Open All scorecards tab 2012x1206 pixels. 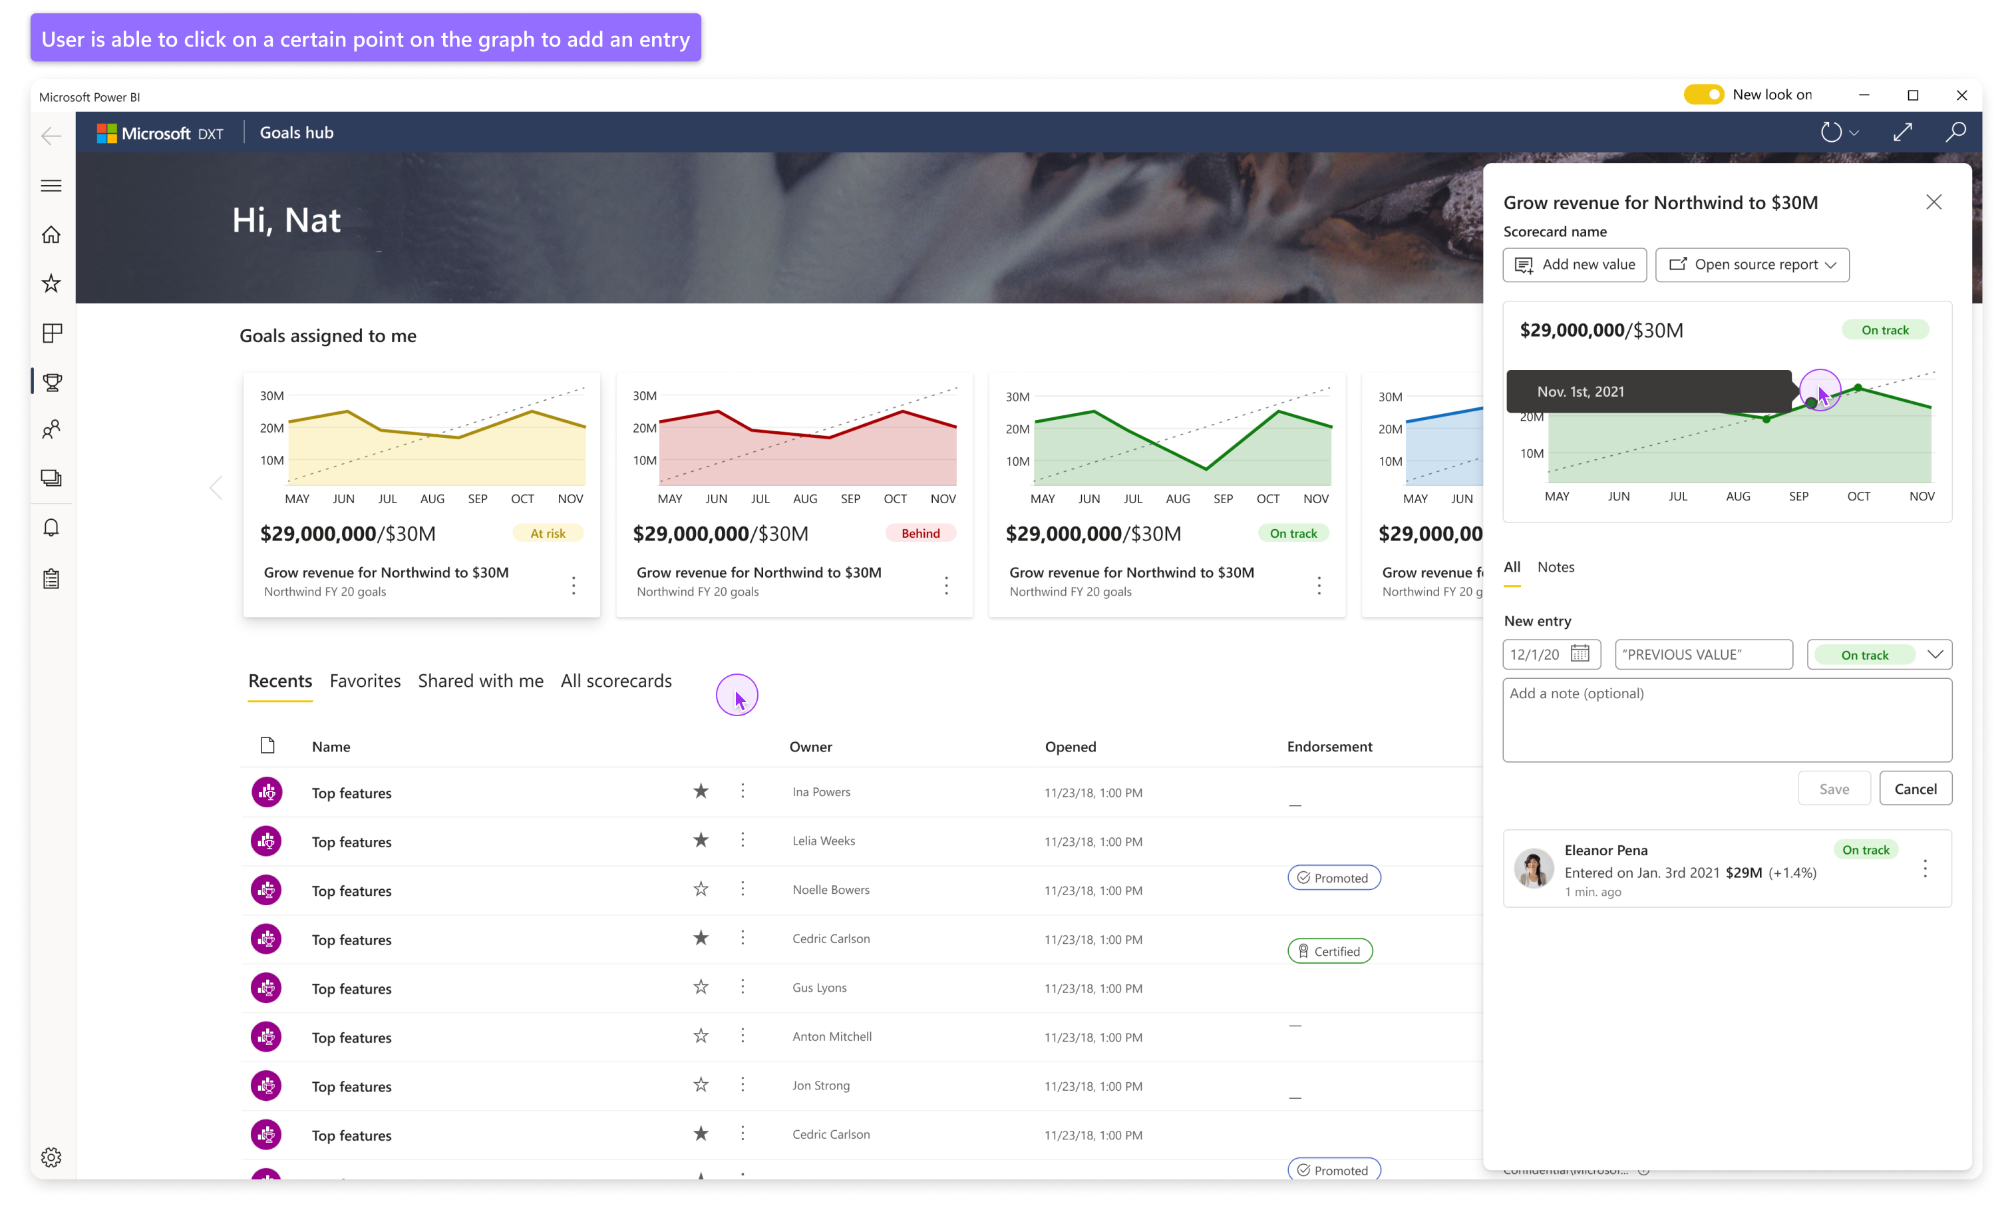[x=615, y=680]
